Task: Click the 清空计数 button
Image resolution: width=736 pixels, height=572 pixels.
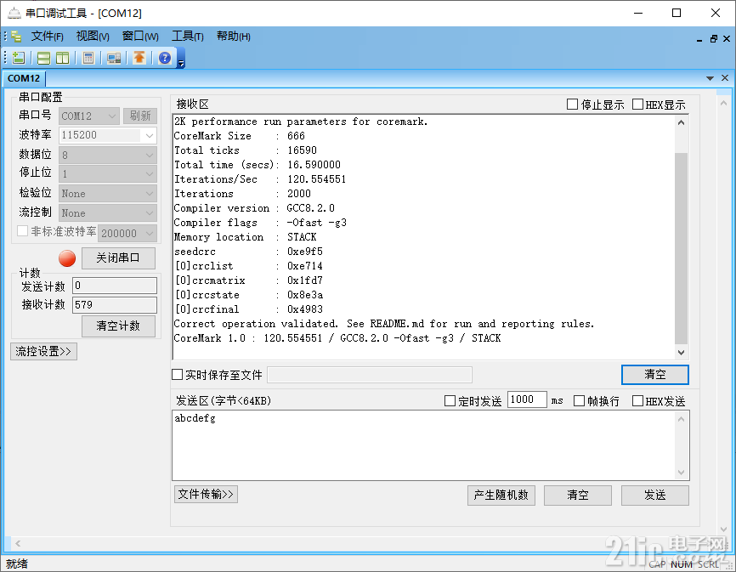Action: pyautogui.click(x=118, y=326)
